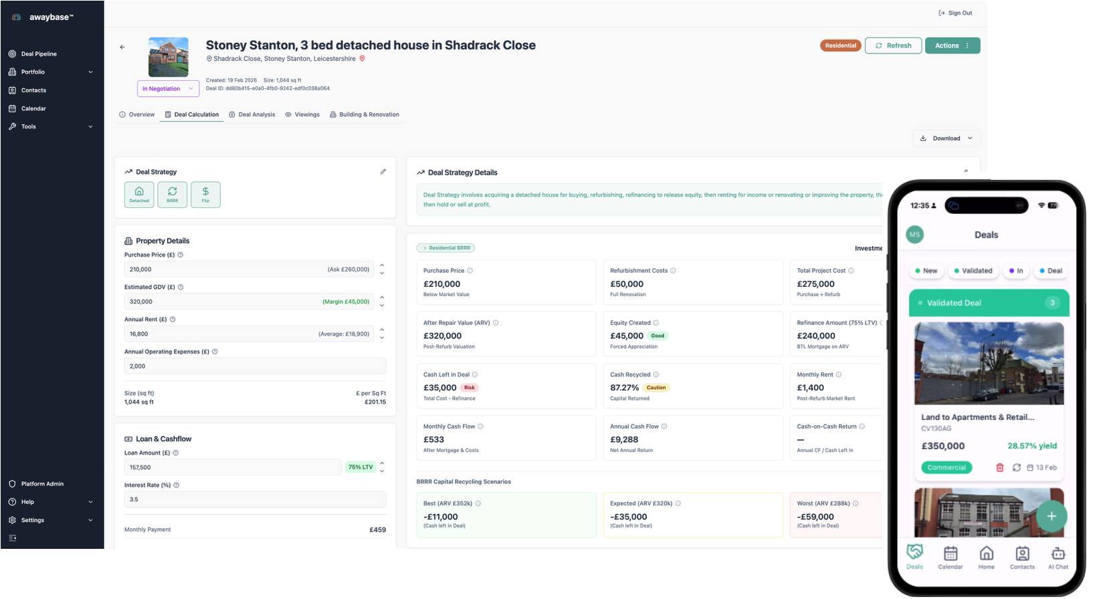The width and height of the screenshot is (1093, 599).
Task: Open Home in the phone's bottom navigation
Action: (987, 558)
